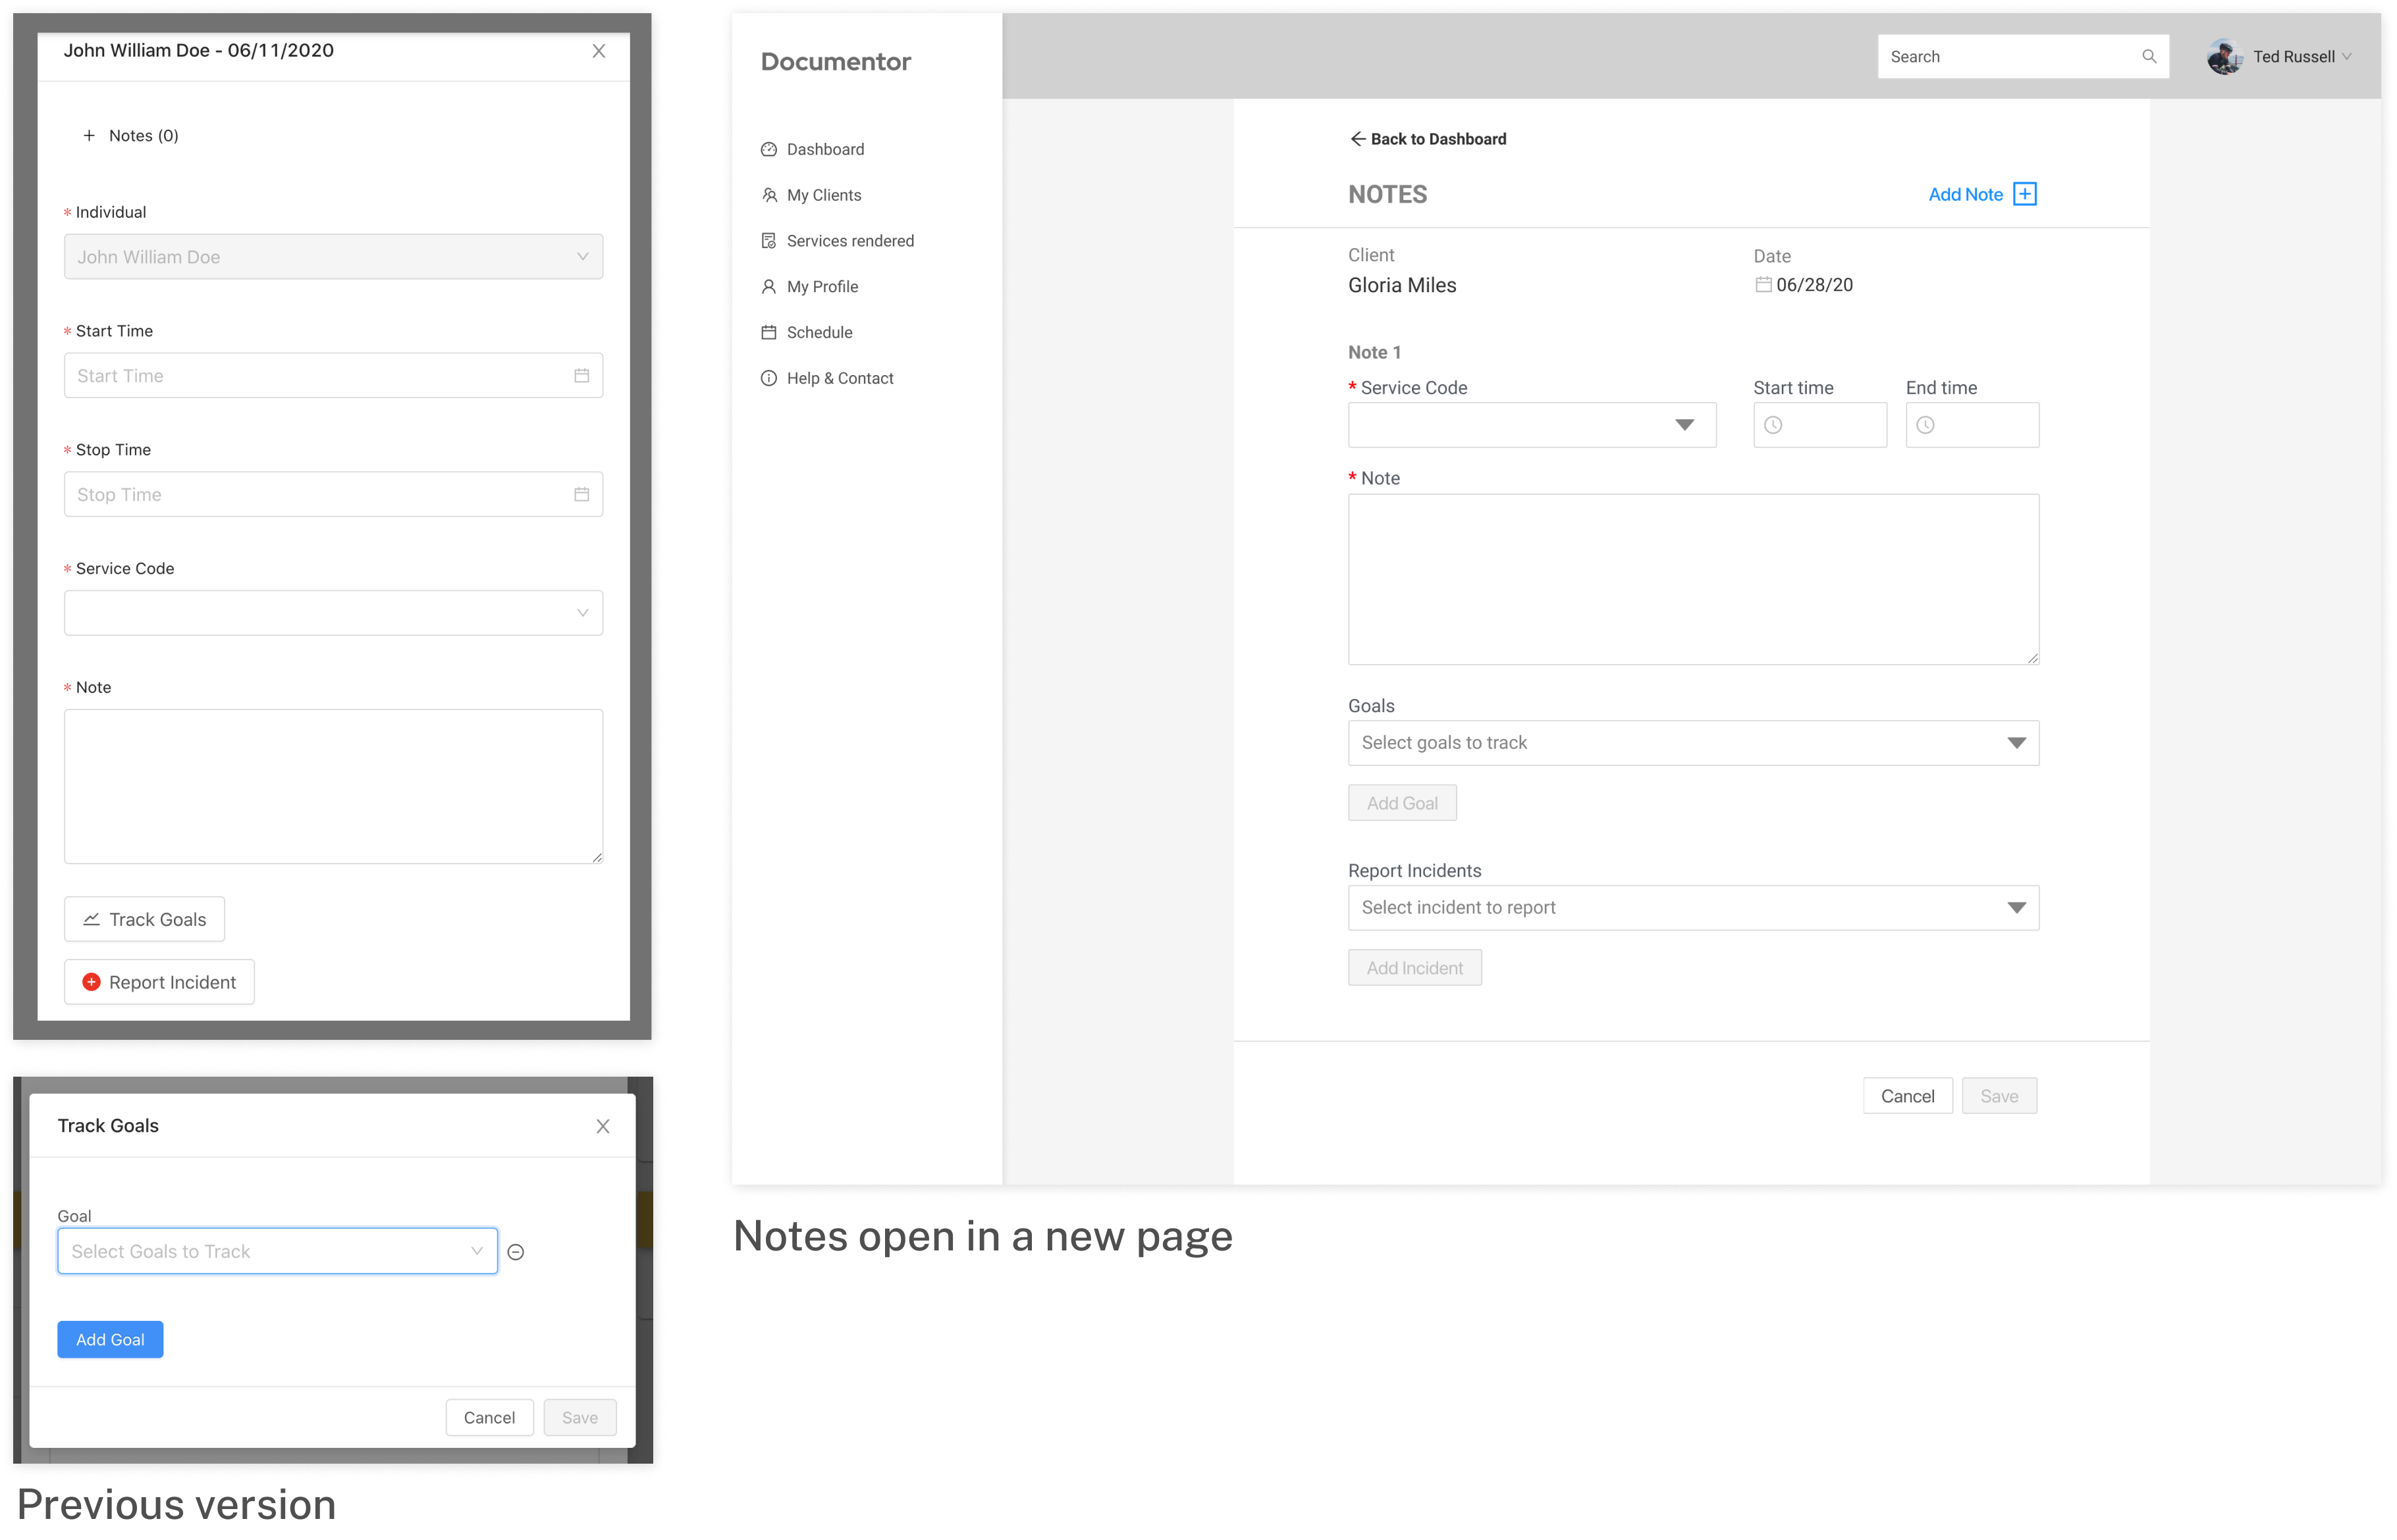Click the grey Add Goal button on Notes page

pyautogui.click(x=1401, y=803)
